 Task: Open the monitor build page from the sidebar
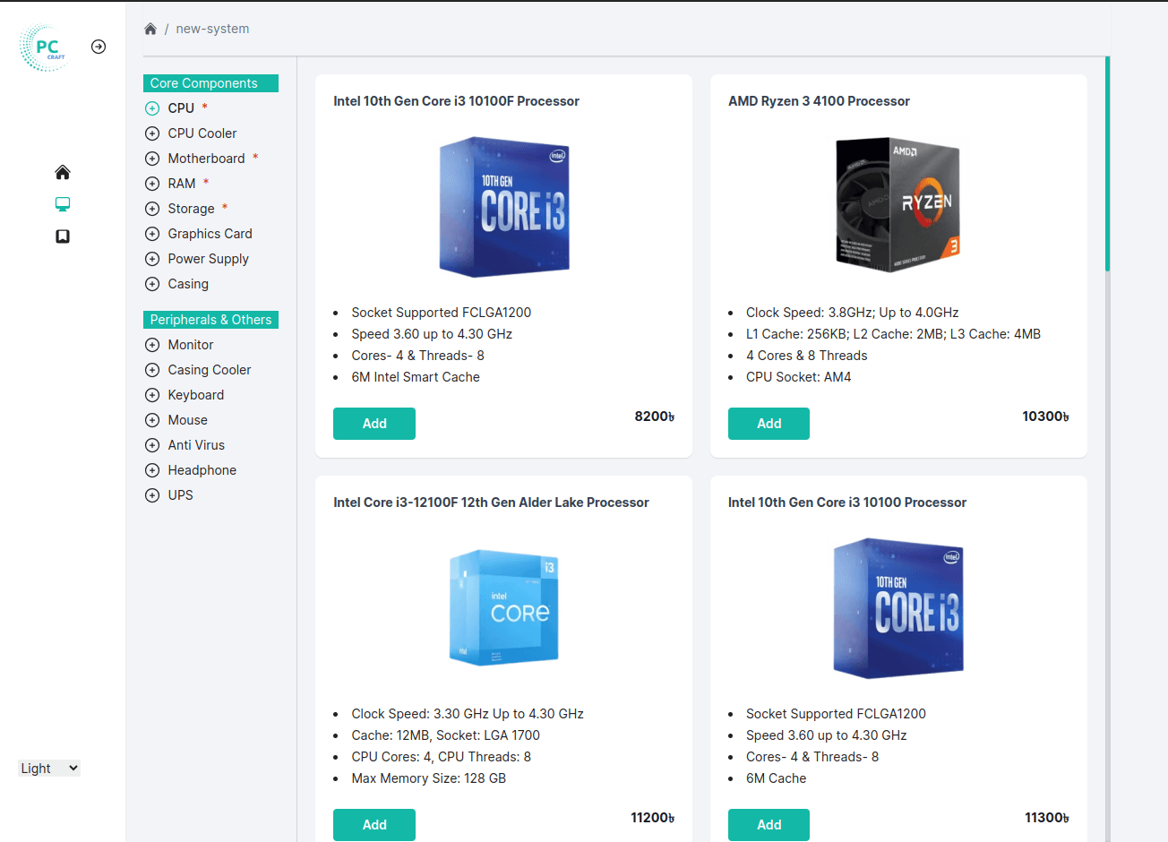pyautogui.click(x=62, y=203)
